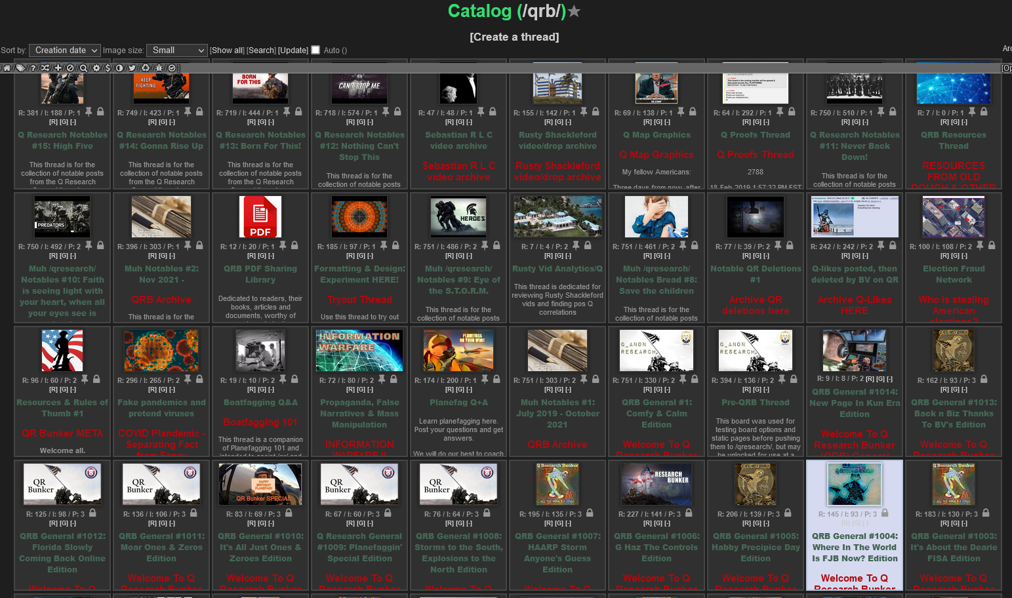Click the favorite star next to Catalog (/qrb/)
Viewport: 1012px width, 598px height.
click(x=574, y=11)
